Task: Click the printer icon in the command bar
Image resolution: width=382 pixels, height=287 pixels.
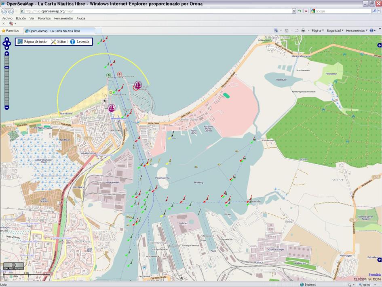Action: coord(303,30)
